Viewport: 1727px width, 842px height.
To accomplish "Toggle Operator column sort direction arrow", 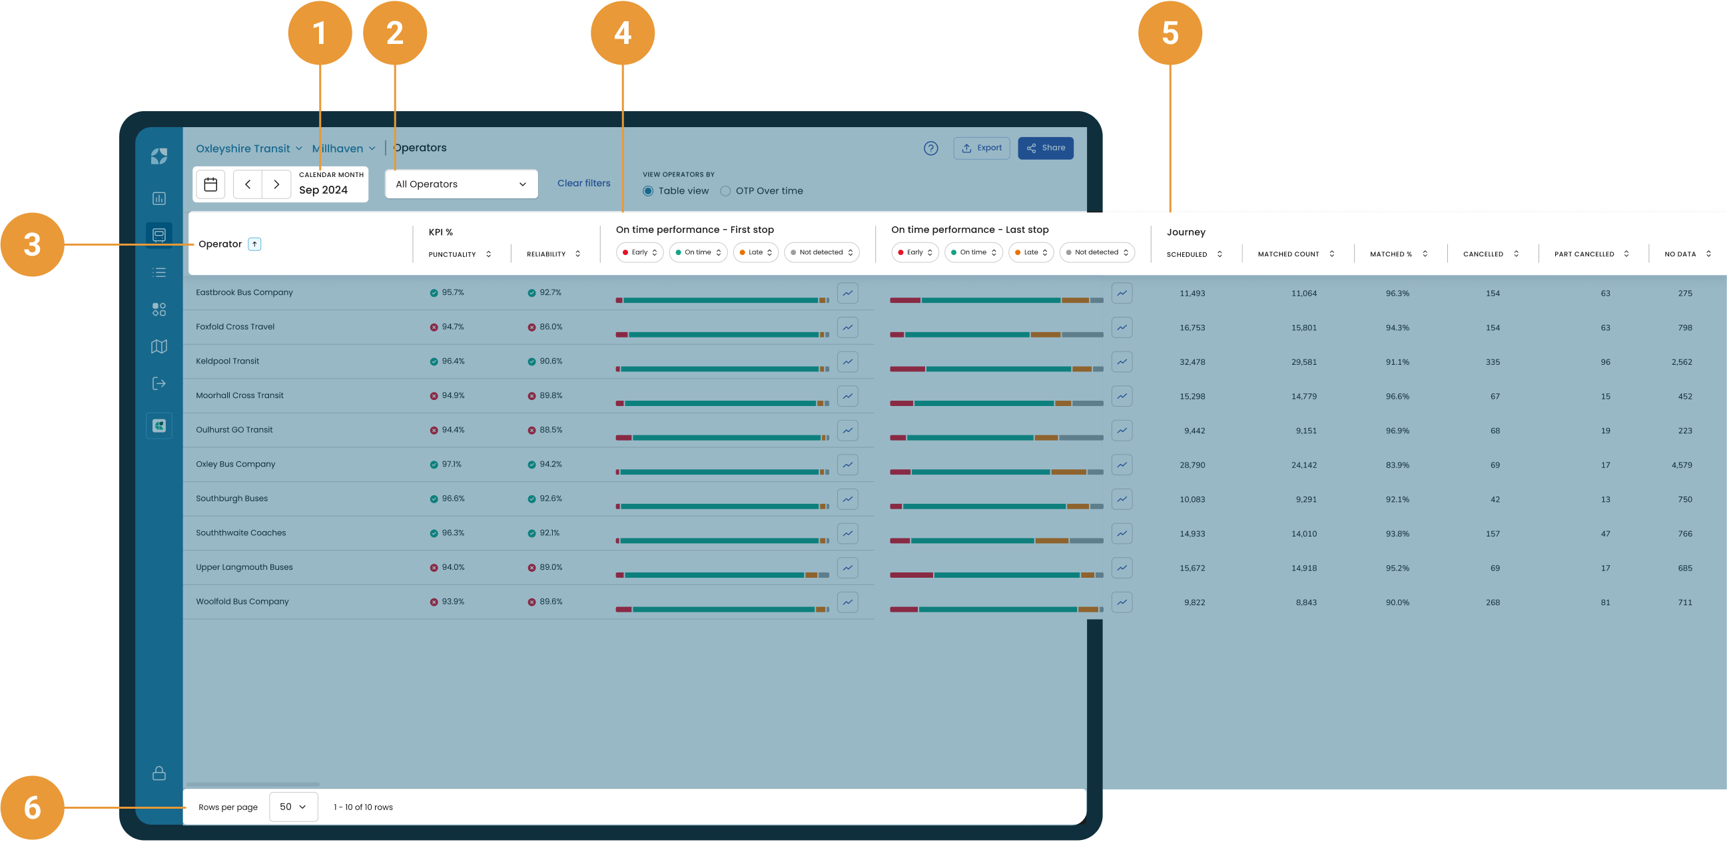I will pyautogui.click(x=255, y=244).
